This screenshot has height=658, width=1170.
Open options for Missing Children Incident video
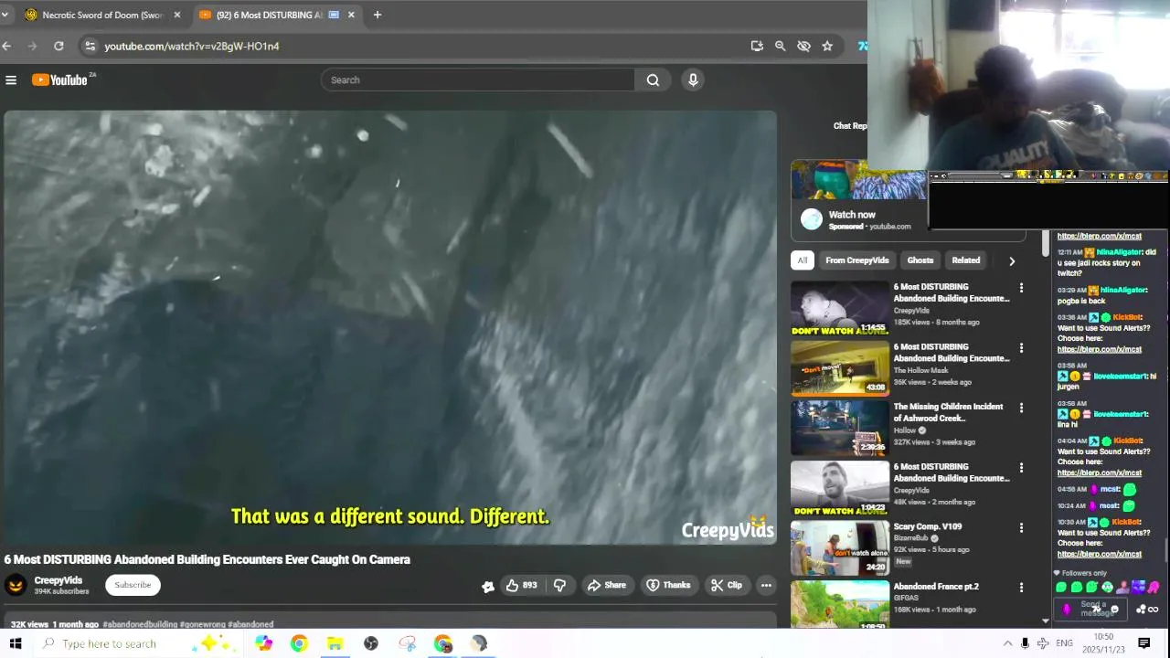point(1021,409)
